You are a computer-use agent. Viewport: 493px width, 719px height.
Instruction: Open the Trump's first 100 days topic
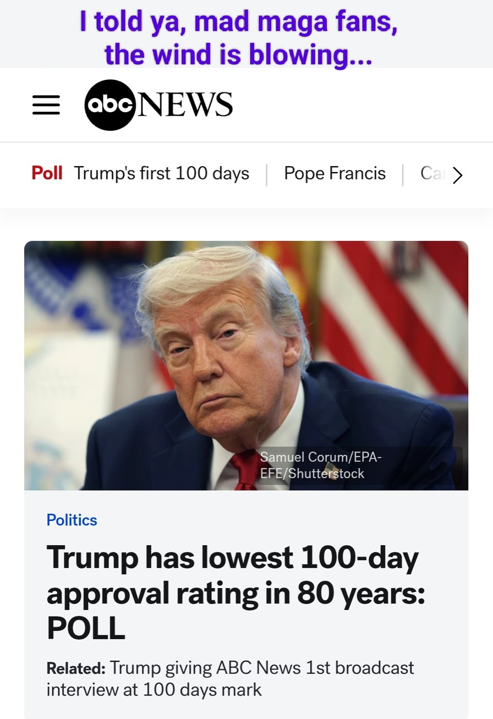click(162, 173)
